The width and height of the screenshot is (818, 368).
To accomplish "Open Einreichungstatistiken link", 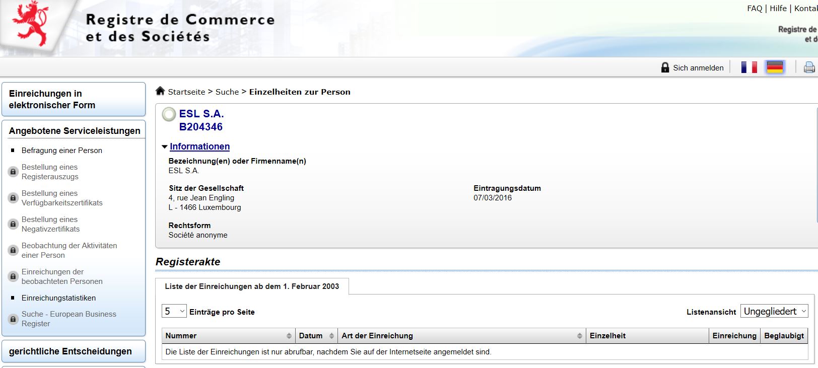I will (x=58, y=298).
